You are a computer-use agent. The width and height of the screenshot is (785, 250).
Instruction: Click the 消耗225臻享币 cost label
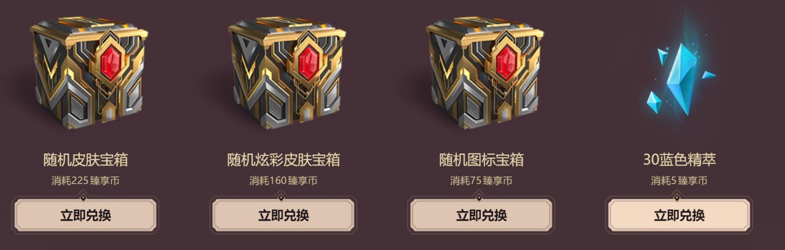85,181
